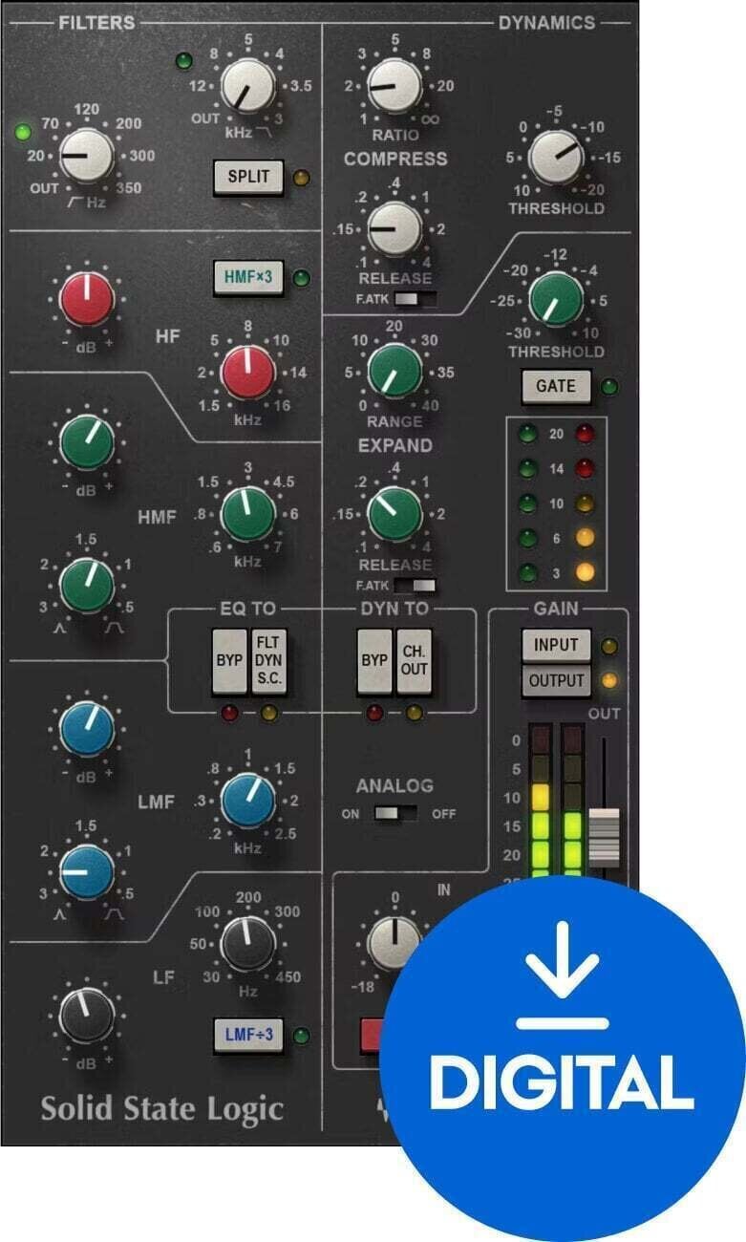Click the green HMF Q width knob
Screen dimensions: 746x1242
pos(87,586)
